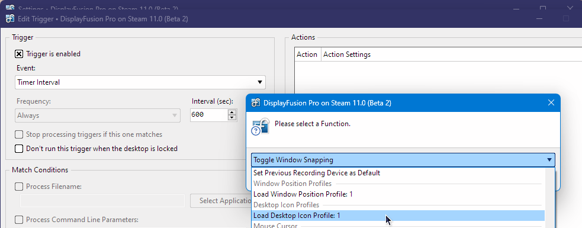Image resolution: width=582 pixels, height=228 pixels.
Task: Click the Process Filename text field
Action: [x=102, y=201]
